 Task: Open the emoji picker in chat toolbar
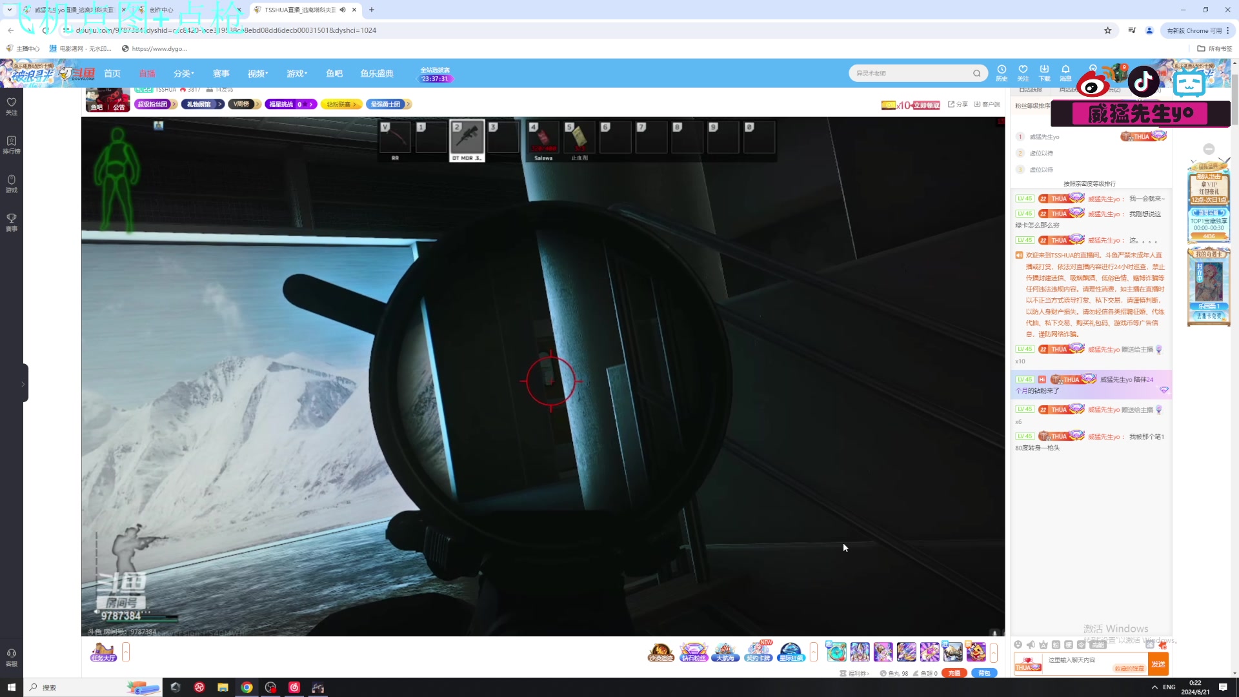[1018, 645]
